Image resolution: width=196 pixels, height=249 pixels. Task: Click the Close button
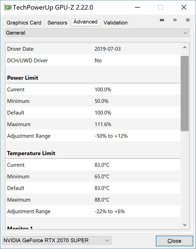pyautogui.click(x=174, y=241)
